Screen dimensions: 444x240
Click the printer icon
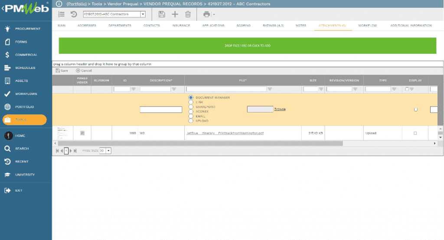pyautogui.click(x=207, y=14)
